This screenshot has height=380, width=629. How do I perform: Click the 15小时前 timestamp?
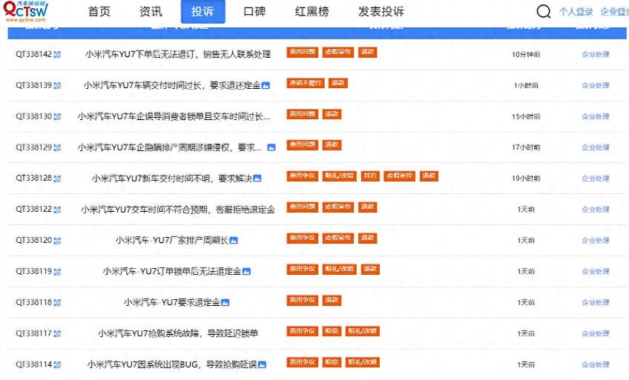point(526,116)
